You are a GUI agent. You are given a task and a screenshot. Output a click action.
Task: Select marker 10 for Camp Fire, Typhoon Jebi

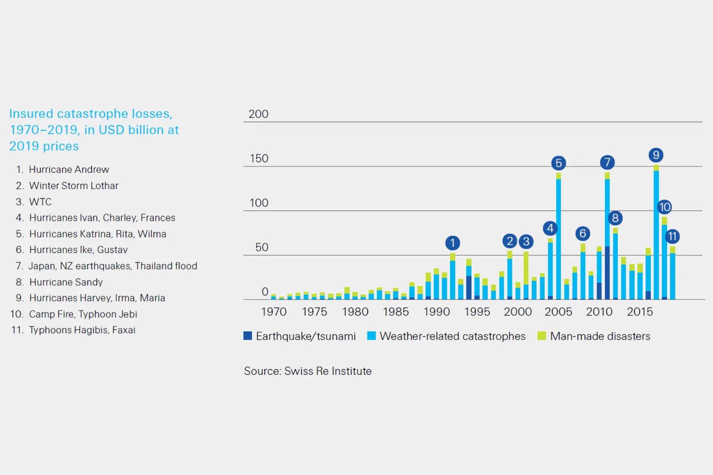pos(664,207)
